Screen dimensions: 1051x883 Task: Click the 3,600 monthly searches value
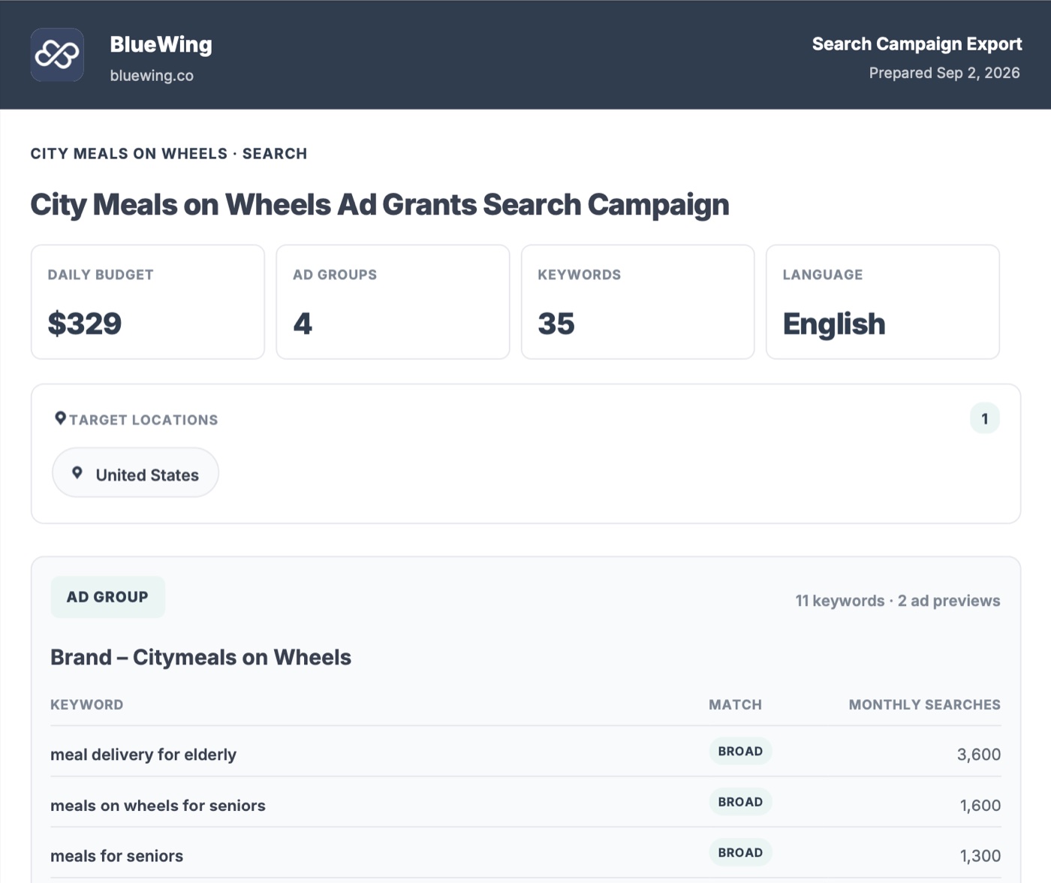[979, 755]
